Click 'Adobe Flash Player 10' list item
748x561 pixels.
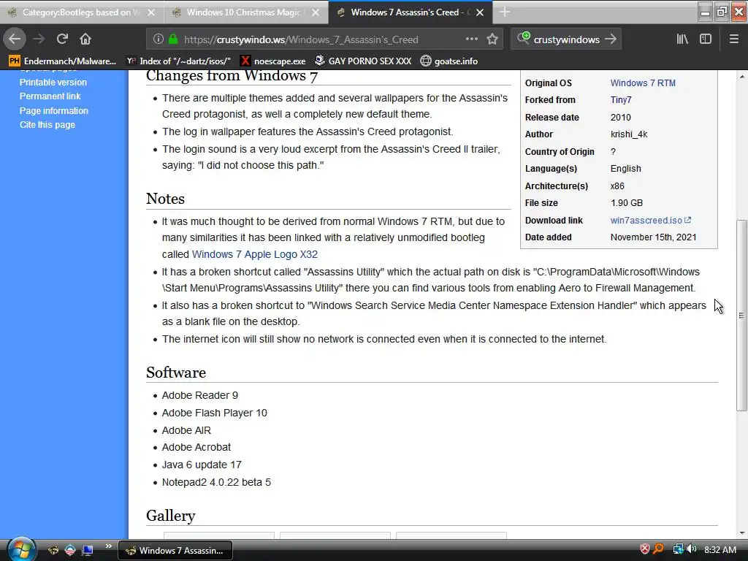(214, 413)
